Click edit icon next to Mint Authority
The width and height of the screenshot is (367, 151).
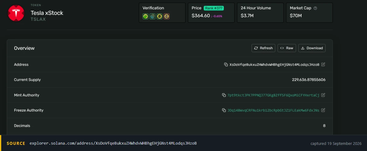[323, 95]
